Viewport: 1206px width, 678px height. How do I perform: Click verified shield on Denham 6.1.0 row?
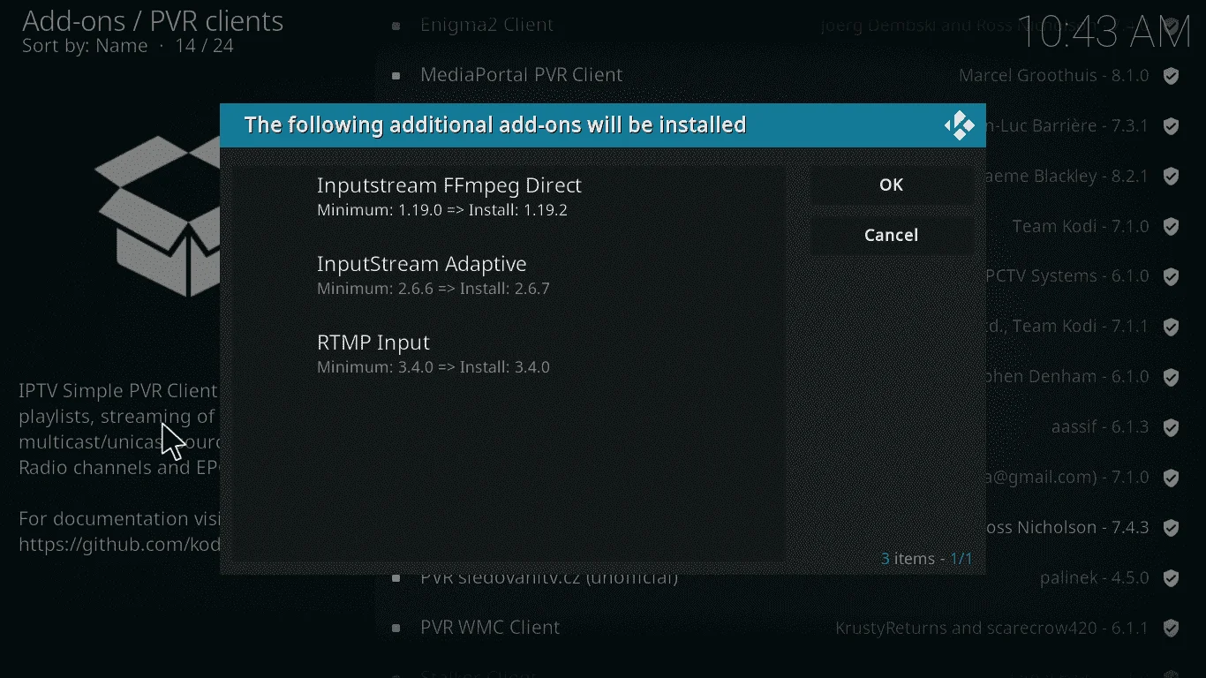point(1171,378)
